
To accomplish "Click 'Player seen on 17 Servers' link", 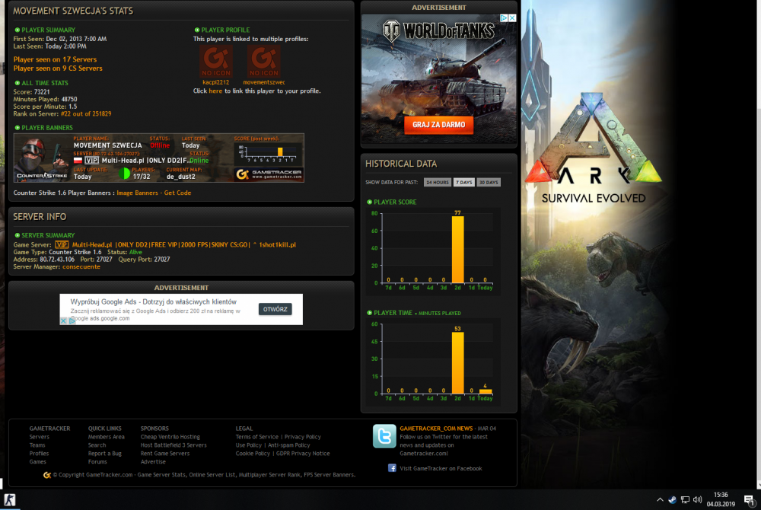I will pyautogui.click(x=55, y=59).
